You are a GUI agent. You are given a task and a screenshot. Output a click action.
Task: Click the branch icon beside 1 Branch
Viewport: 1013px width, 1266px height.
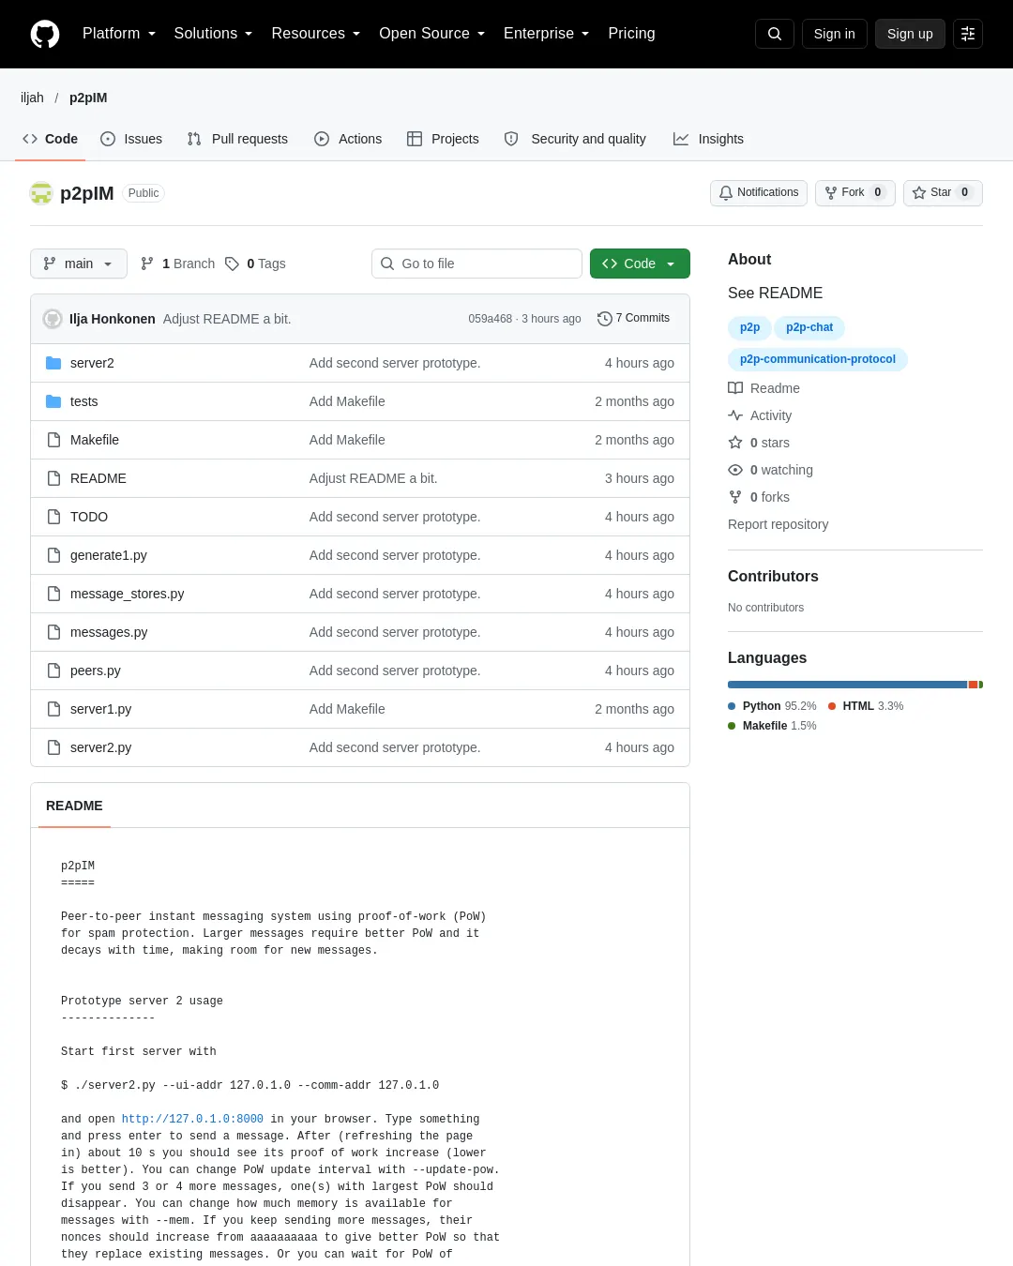[147, 264]
